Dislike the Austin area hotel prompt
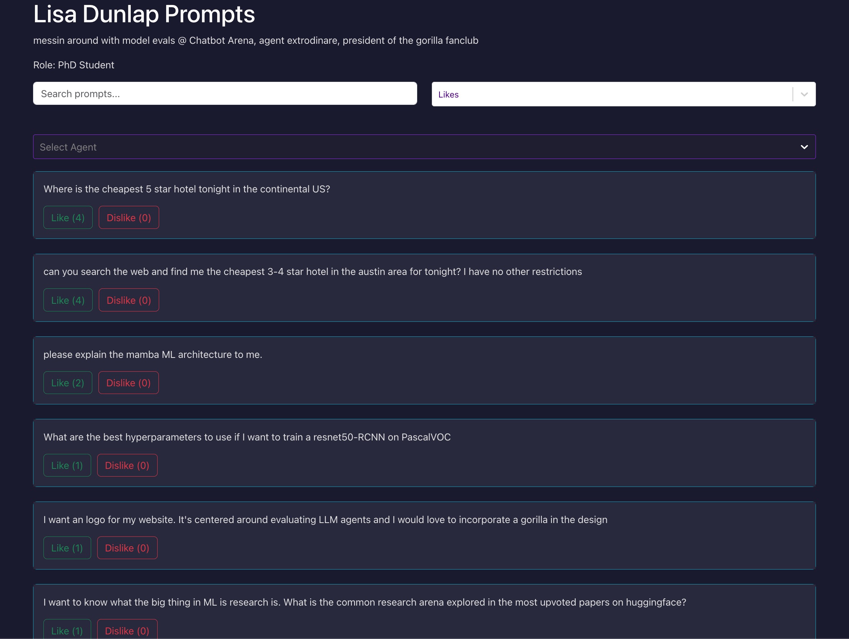This screenshot has width=849, height=639. click(x=129, y=300)
